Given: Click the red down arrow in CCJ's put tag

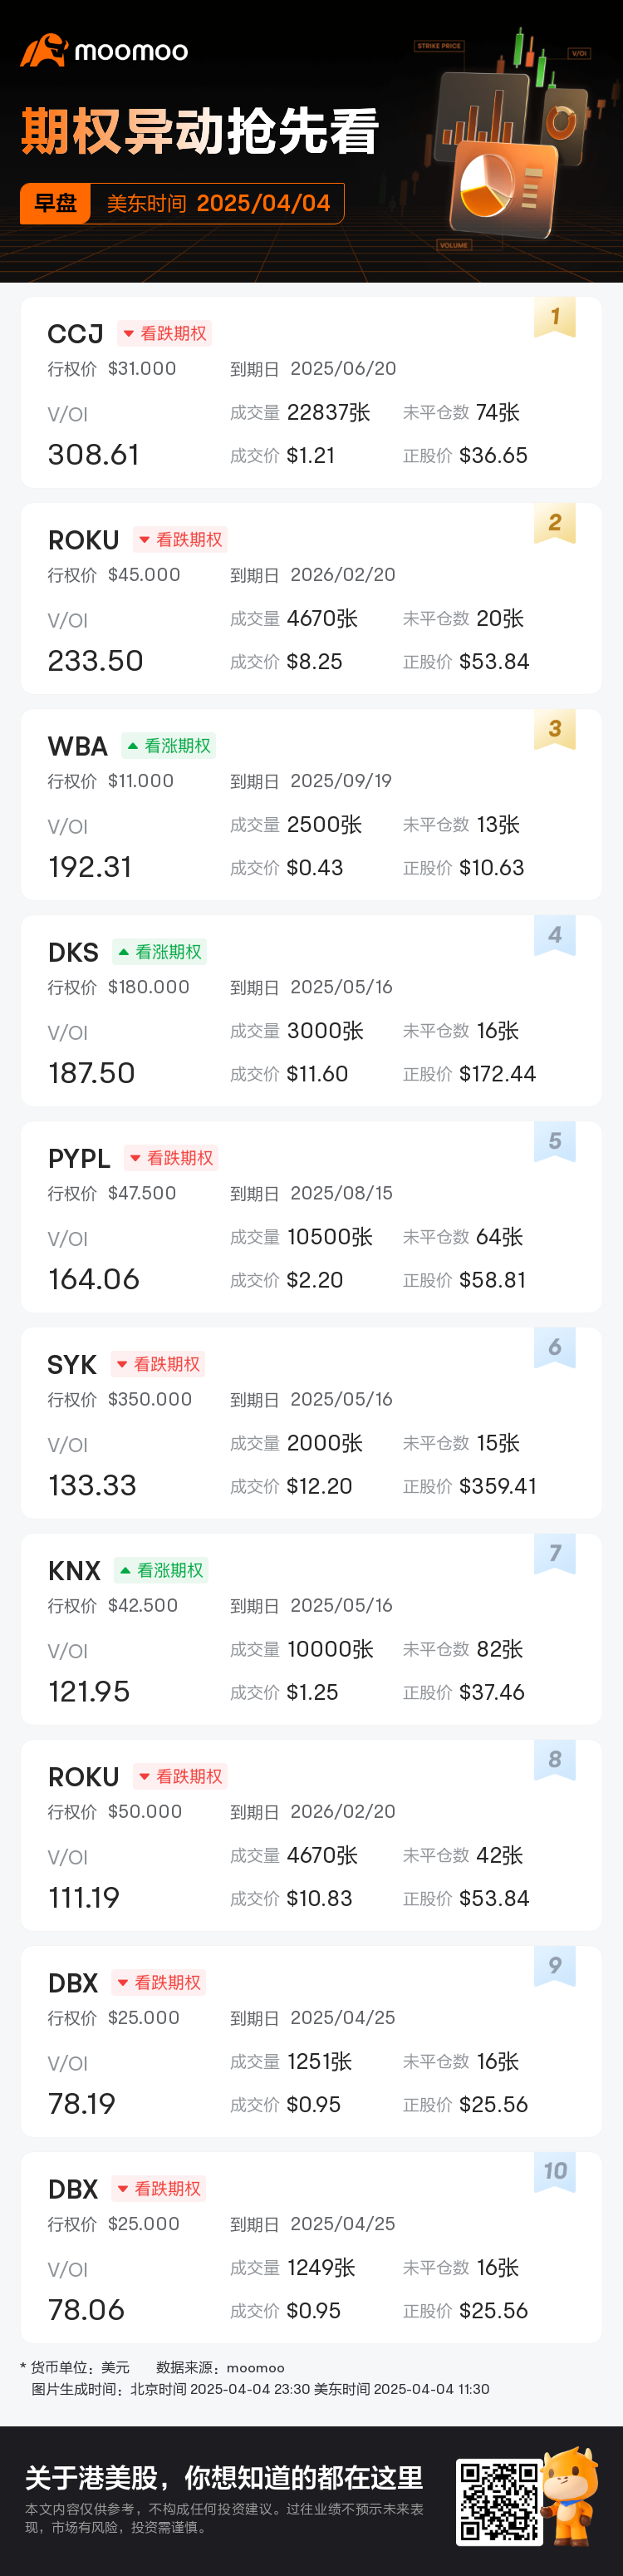Looking at the screenshot, I should coord(129,334).
